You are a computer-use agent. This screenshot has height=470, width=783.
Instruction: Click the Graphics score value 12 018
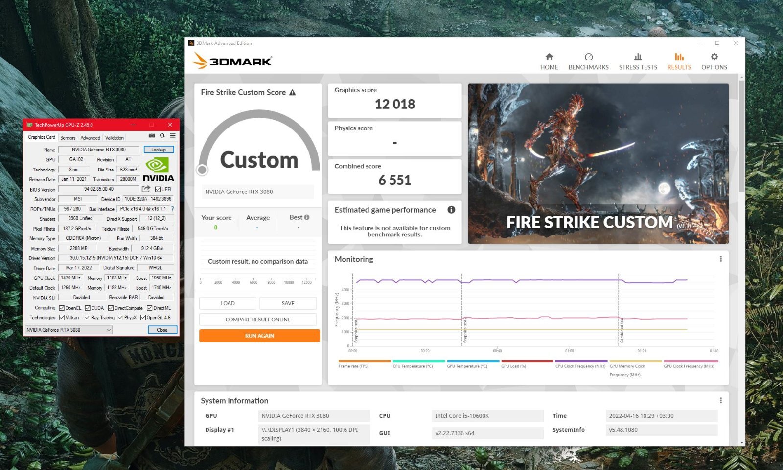394,104
